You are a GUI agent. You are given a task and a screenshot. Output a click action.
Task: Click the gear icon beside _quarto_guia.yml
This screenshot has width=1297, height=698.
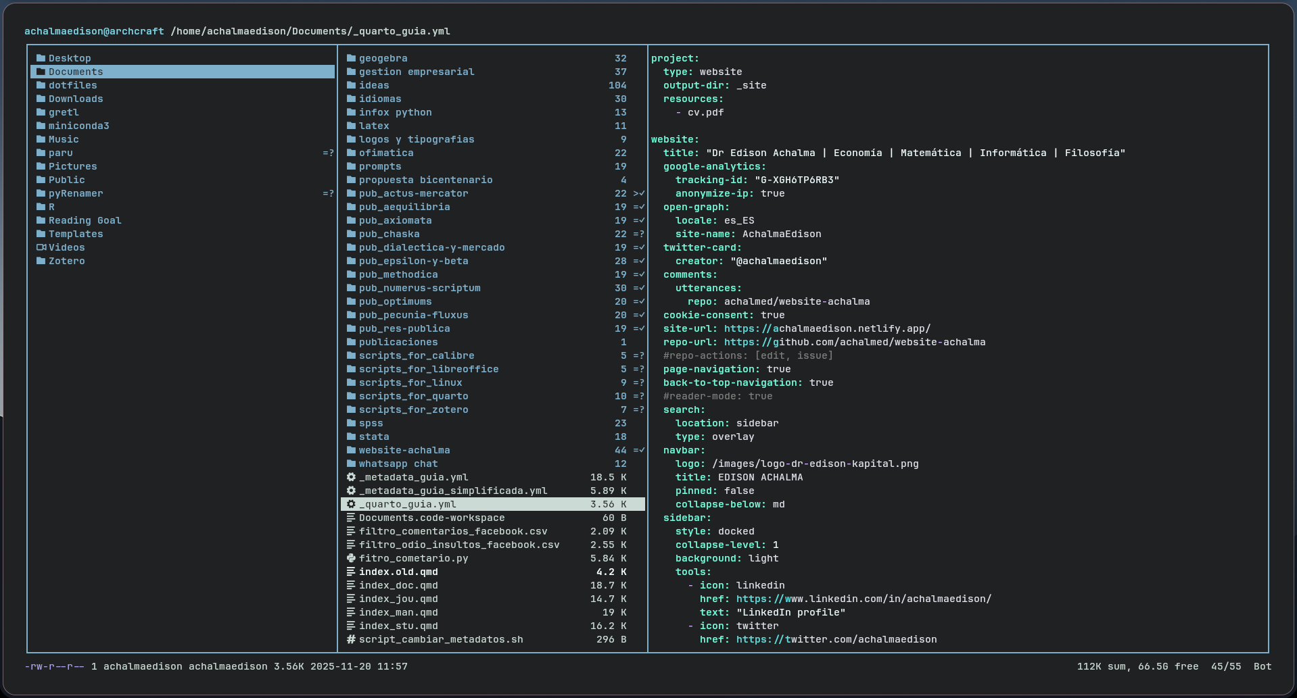pyautogui.click(x=351, y=504)
